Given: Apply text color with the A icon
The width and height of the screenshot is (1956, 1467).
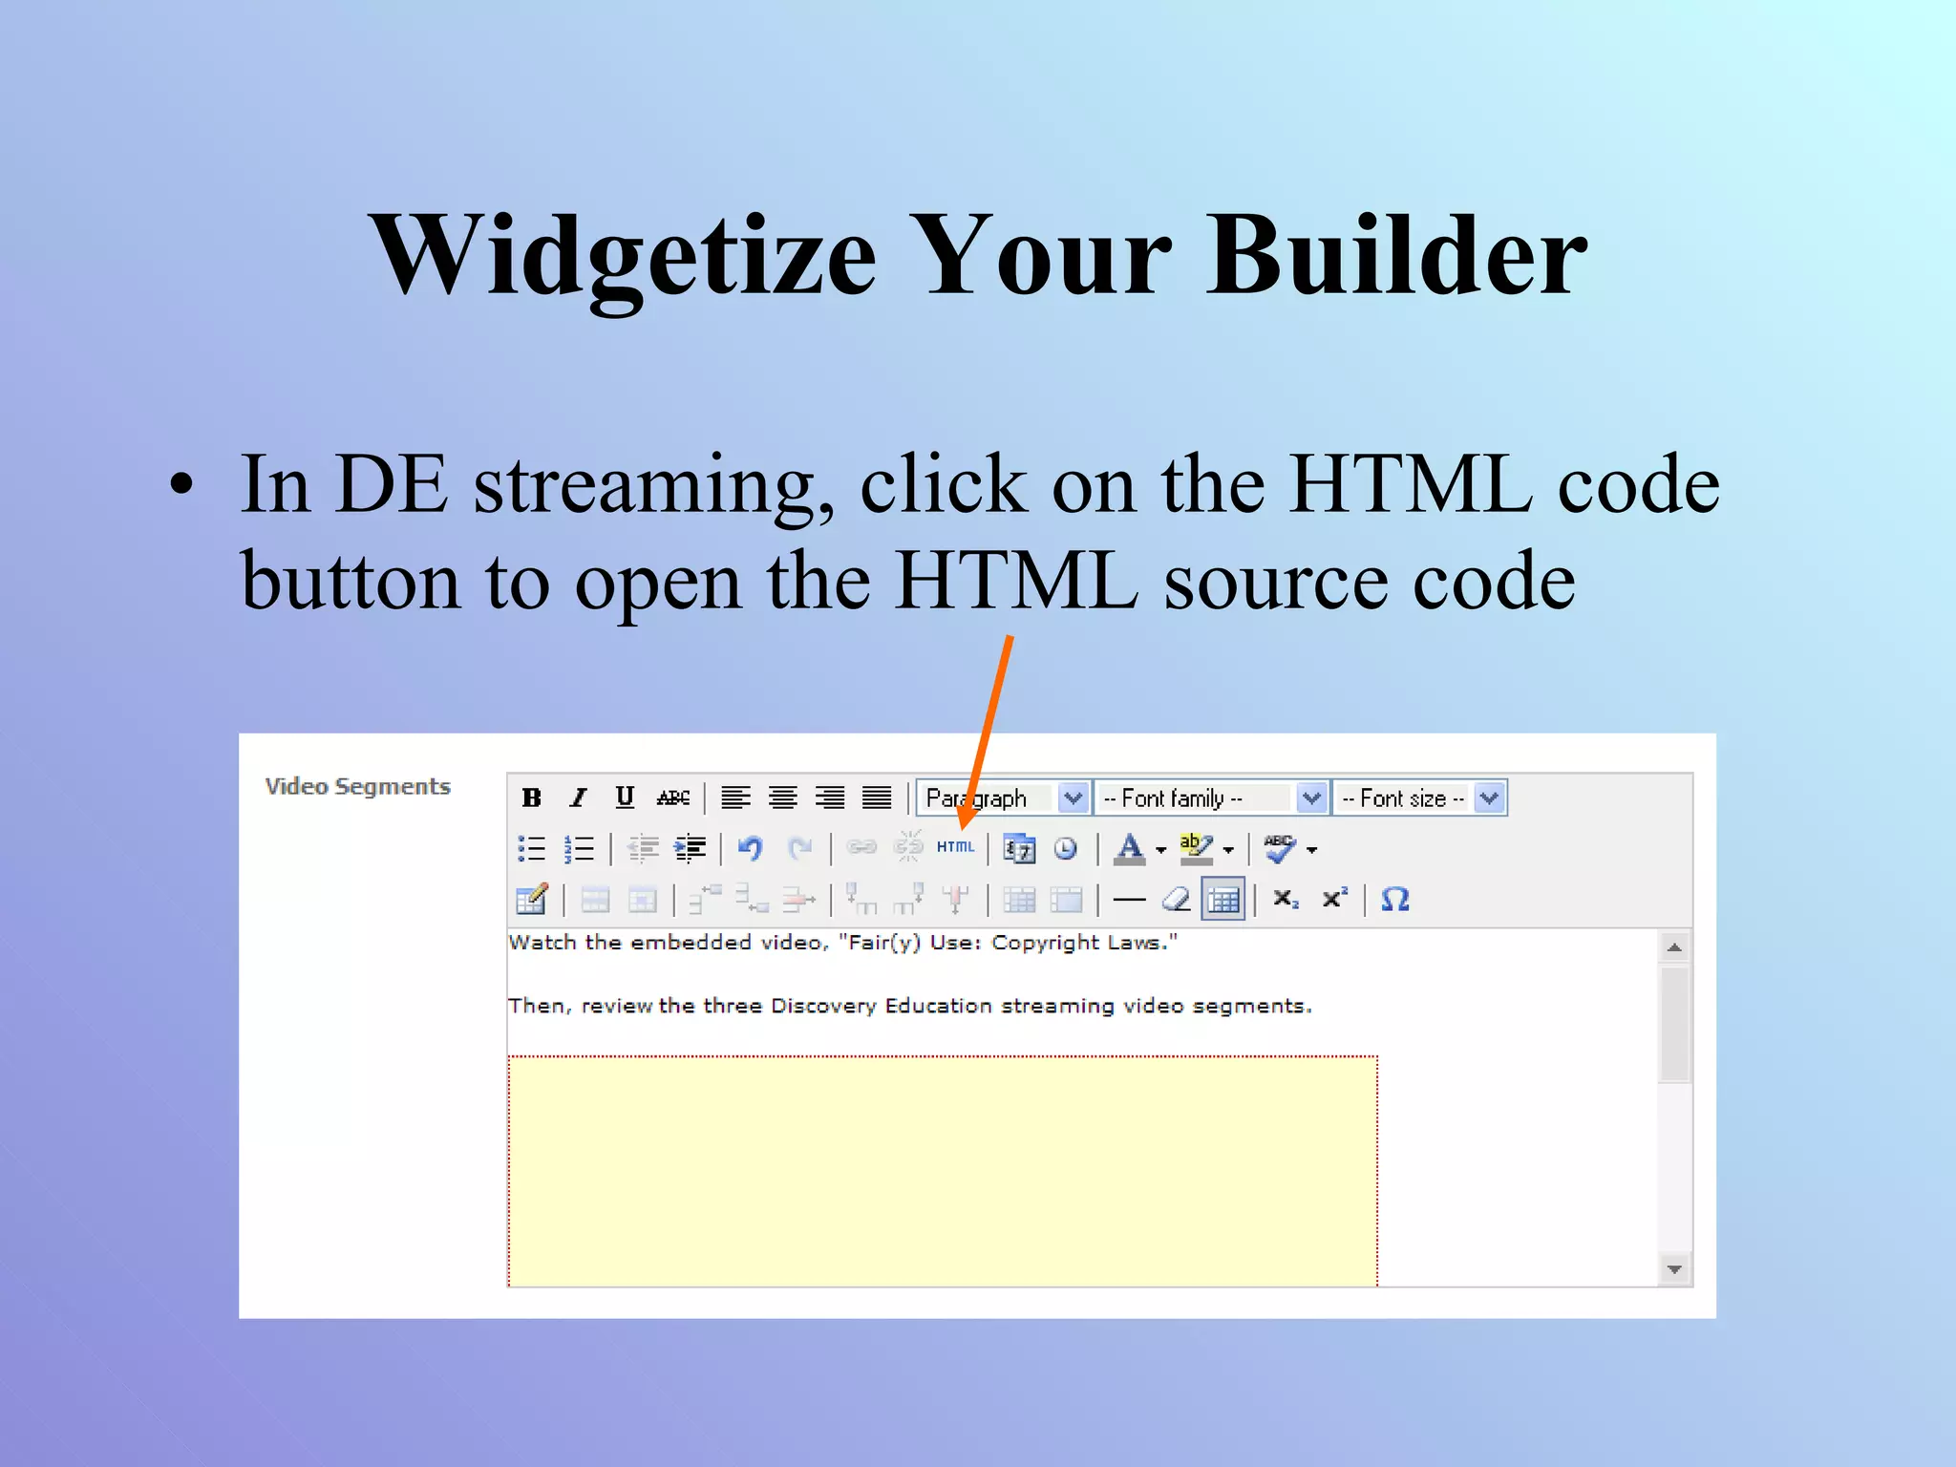Looking at the screenshot, I should 1130,848.
